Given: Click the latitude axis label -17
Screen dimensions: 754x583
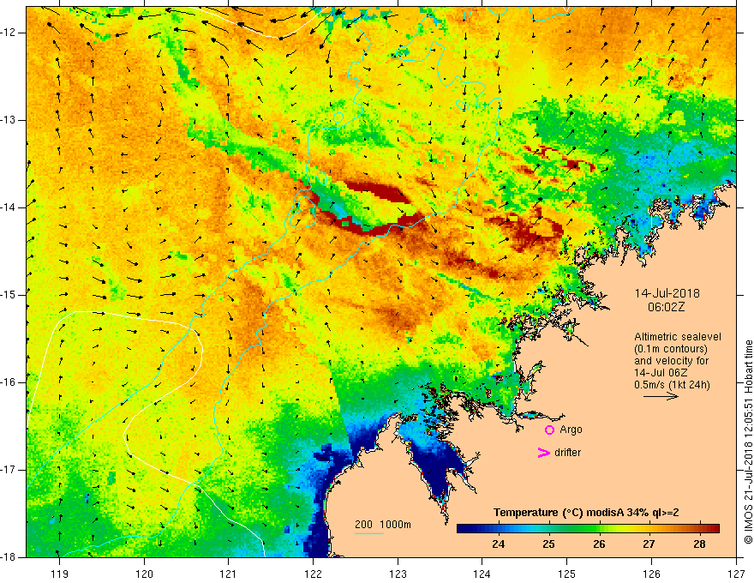Looking at the screenshot, I should [9, 470].
